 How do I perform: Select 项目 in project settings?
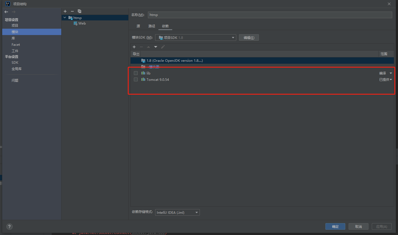pyautogui.click(x=15, y=25)
